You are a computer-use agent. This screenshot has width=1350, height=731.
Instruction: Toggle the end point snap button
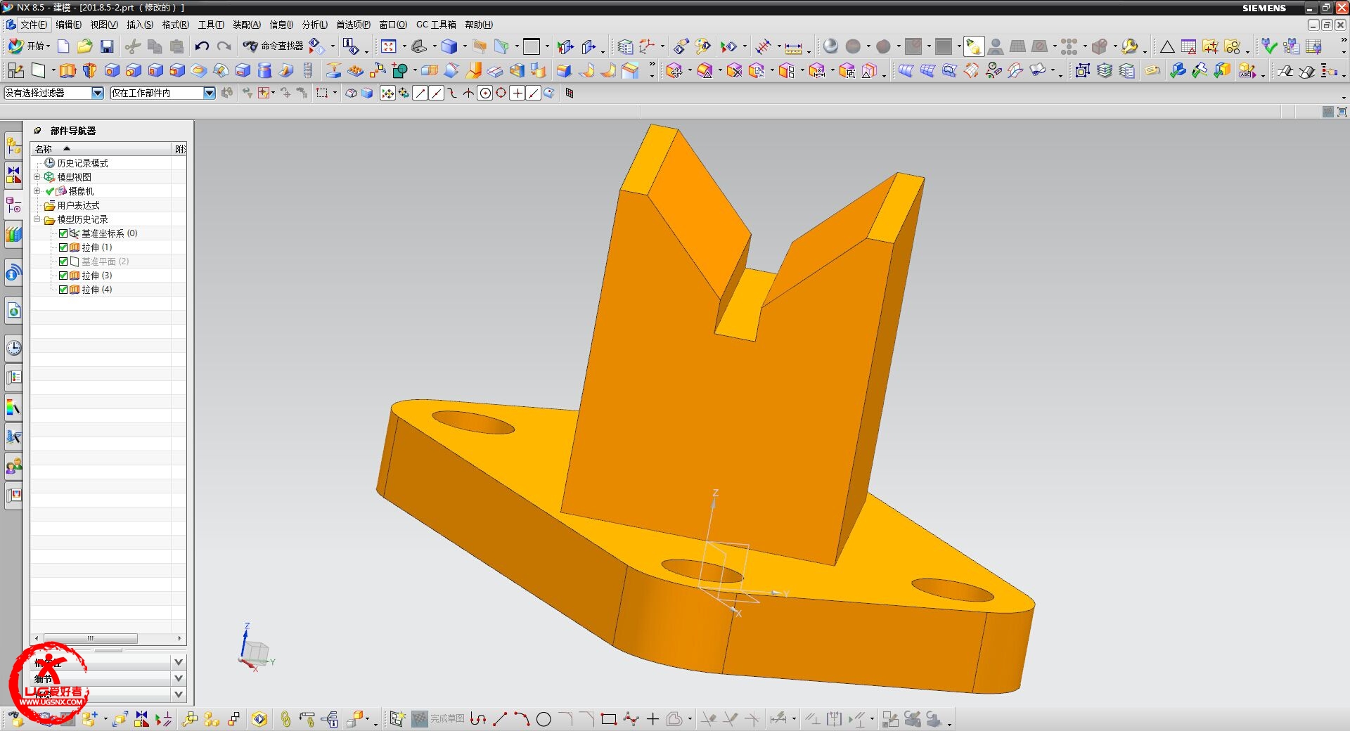[420, 93]
